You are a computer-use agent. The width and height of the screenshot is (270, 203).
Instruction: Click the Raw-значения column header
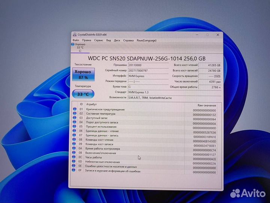click(207, 105)
